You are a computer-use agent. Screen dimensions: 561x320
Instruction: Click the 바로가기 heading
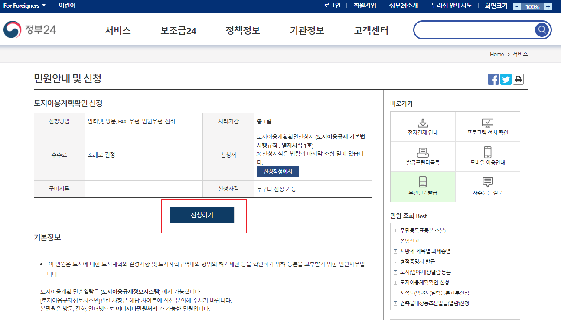point(401,103)
